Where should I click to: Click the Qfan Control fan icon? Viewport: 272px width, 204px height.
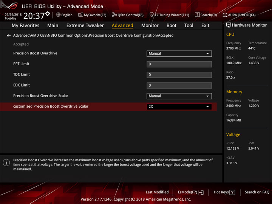point(114,15)
